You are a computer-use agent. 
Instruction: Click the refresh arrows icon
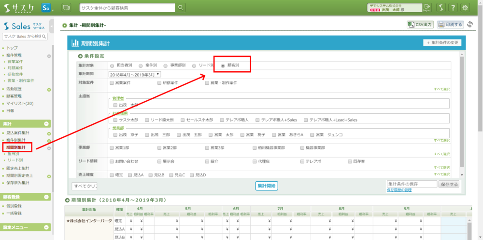pyautogui.click(x=470, y=25)
